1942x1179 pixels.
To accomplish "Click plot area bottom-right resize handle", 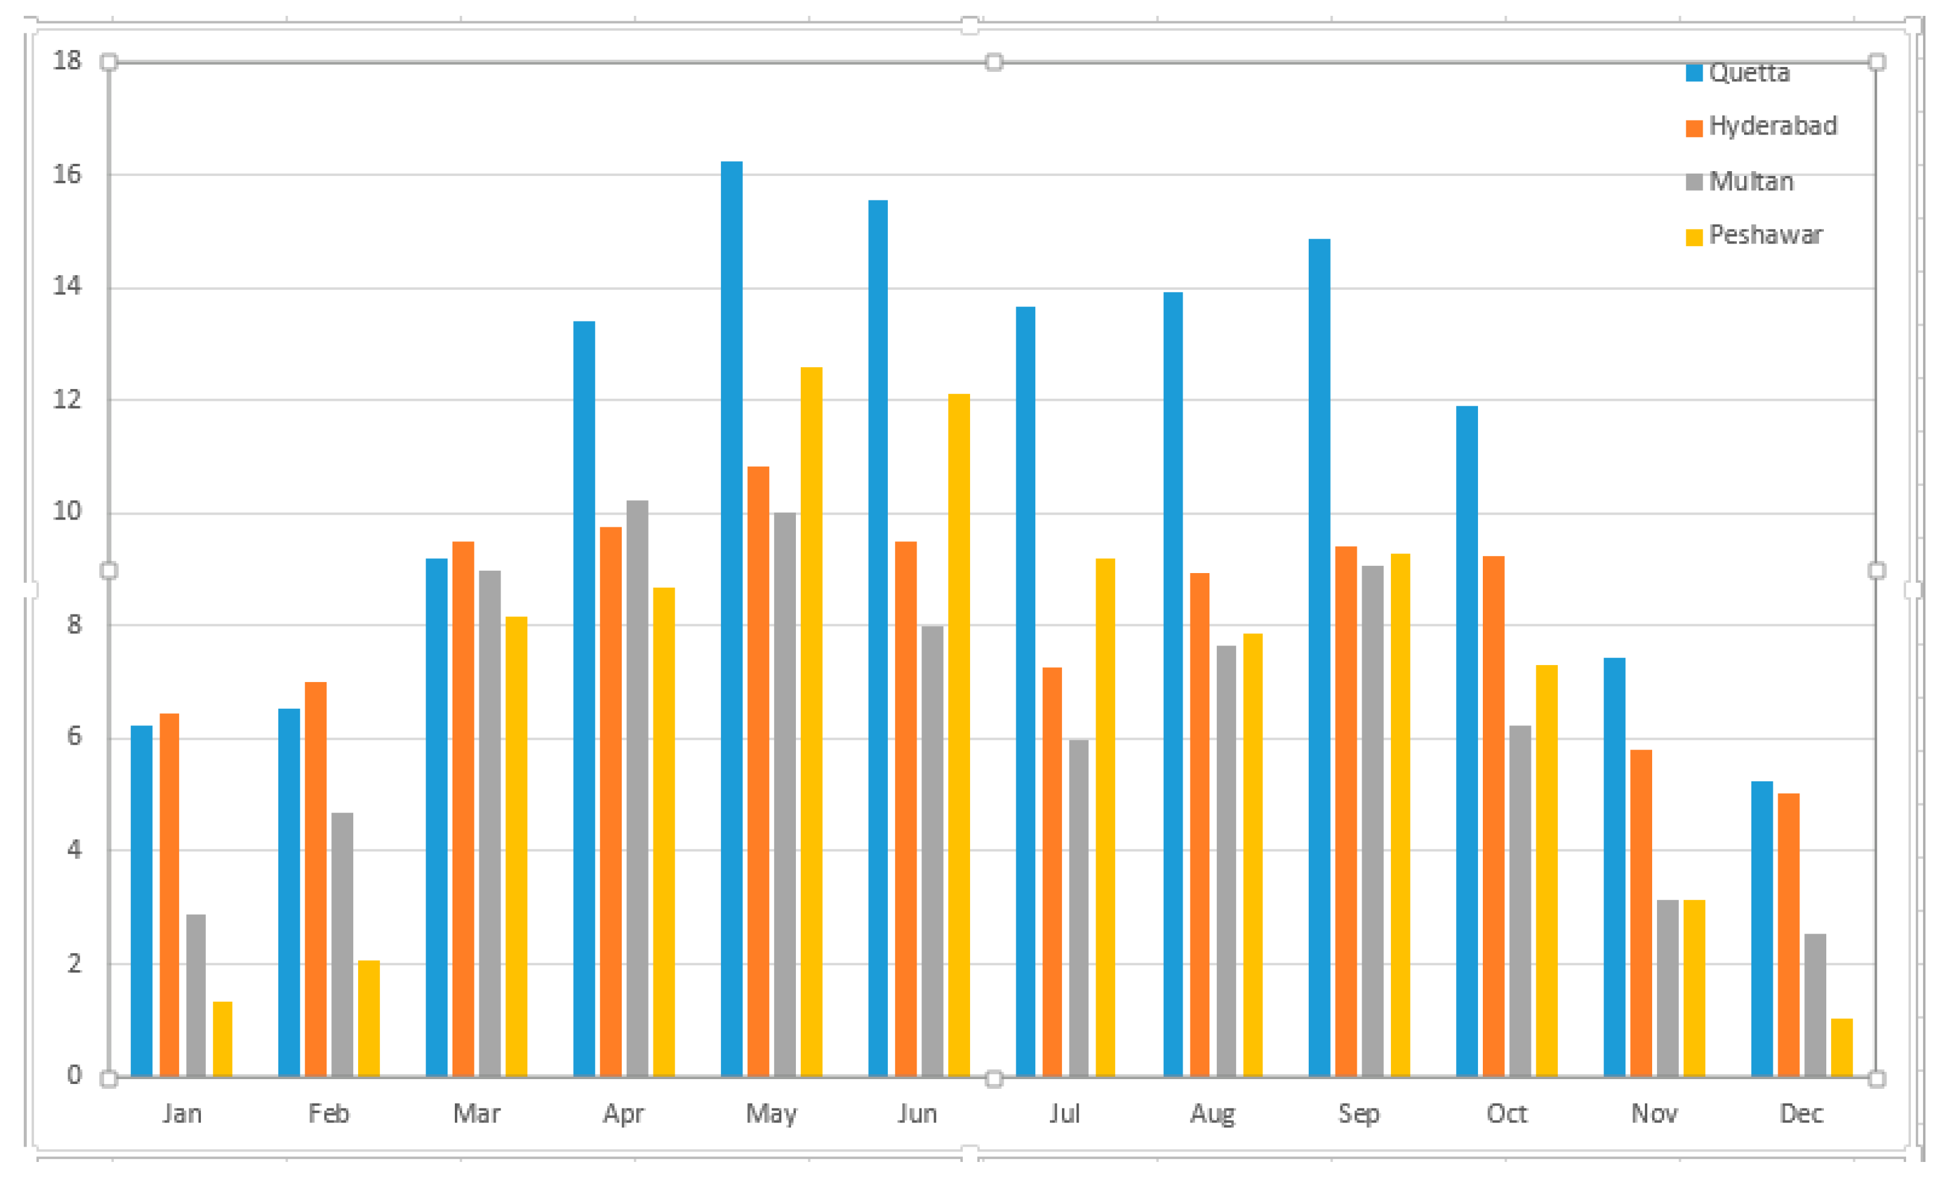I will (1877, 1079).
